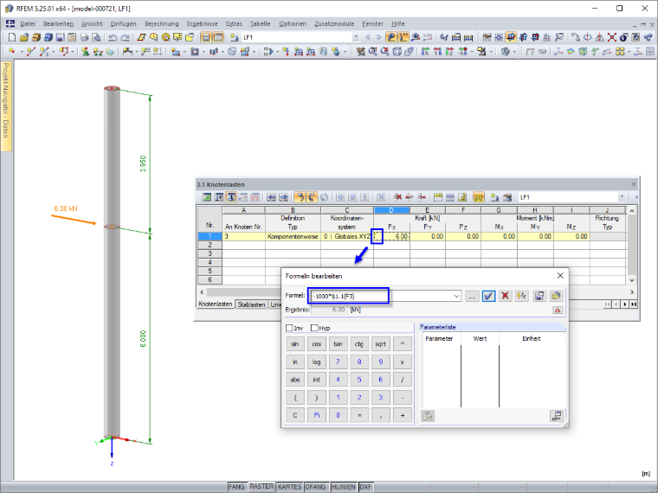Confirm the formula with the blue checkmark icon

coord(488,296)
